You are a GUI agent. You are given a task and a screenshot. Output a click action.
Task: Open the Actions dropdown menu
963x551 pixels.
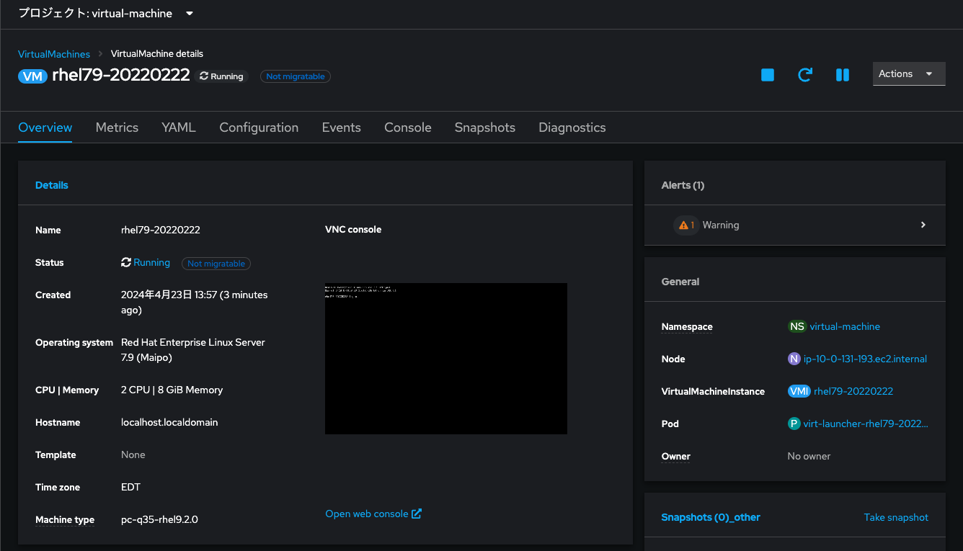(909, 73)
